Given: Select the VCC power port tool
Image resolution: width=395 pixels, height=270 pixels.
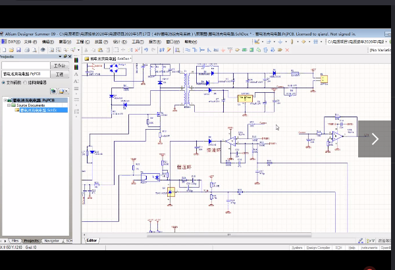Looking at the screenshot, I should (230, 50).
